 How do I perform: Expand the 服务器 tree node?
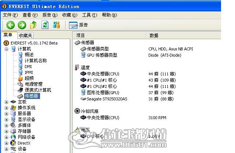[6, 114]
